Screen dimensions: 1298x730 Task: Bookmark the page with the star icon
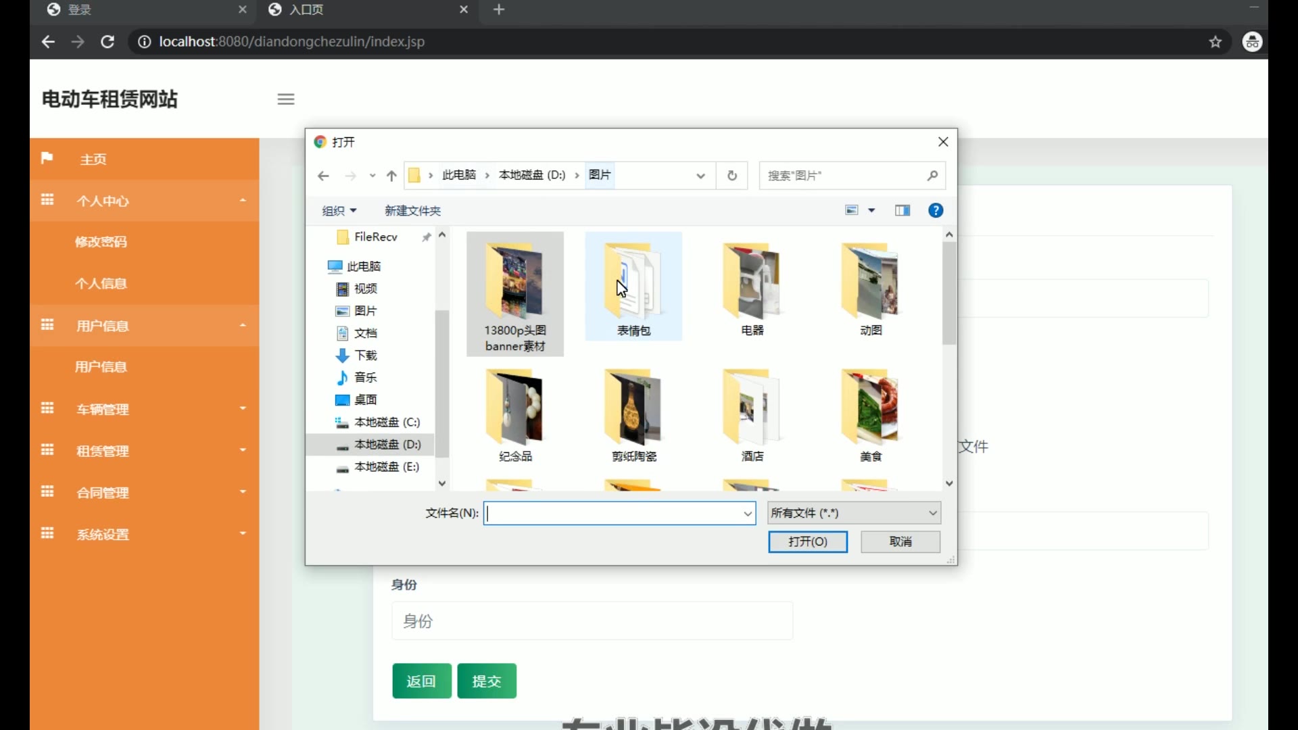click(1215, 42)
